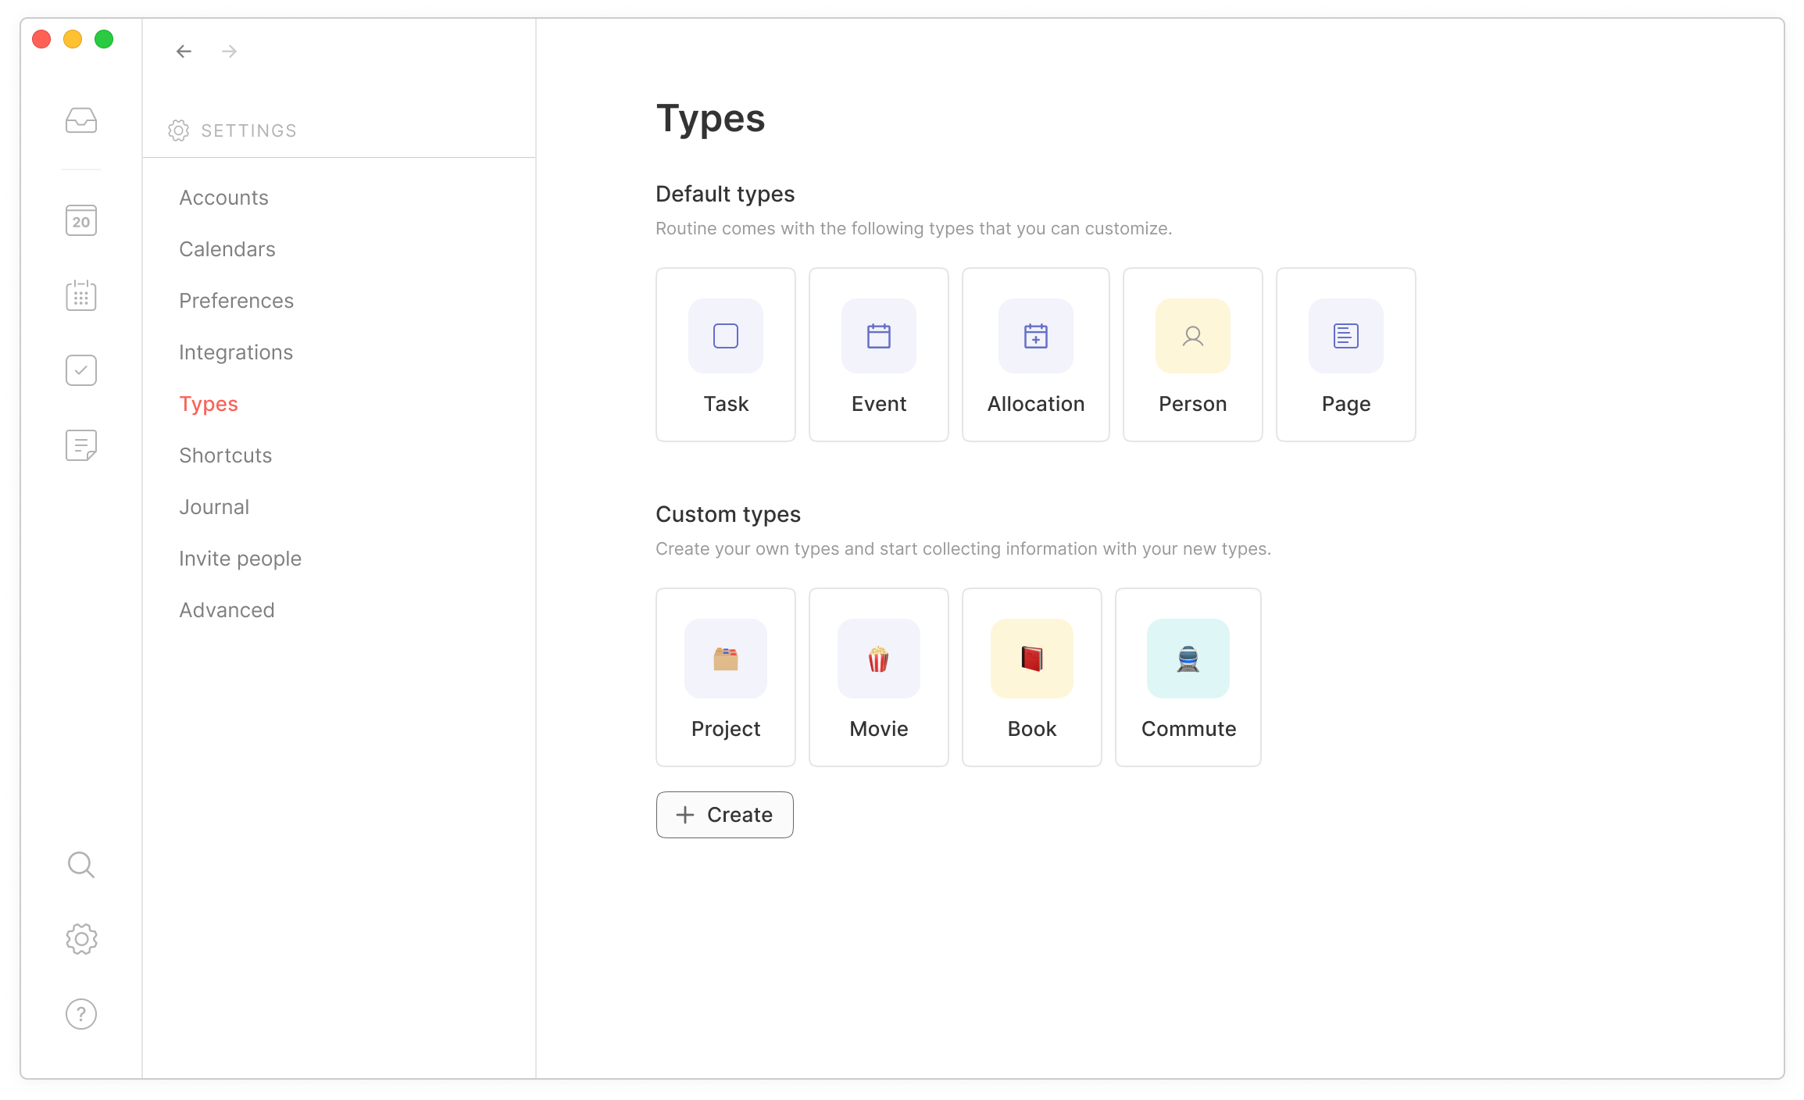
Task: Open settings via the gear icon
Action: click(80, 939)
